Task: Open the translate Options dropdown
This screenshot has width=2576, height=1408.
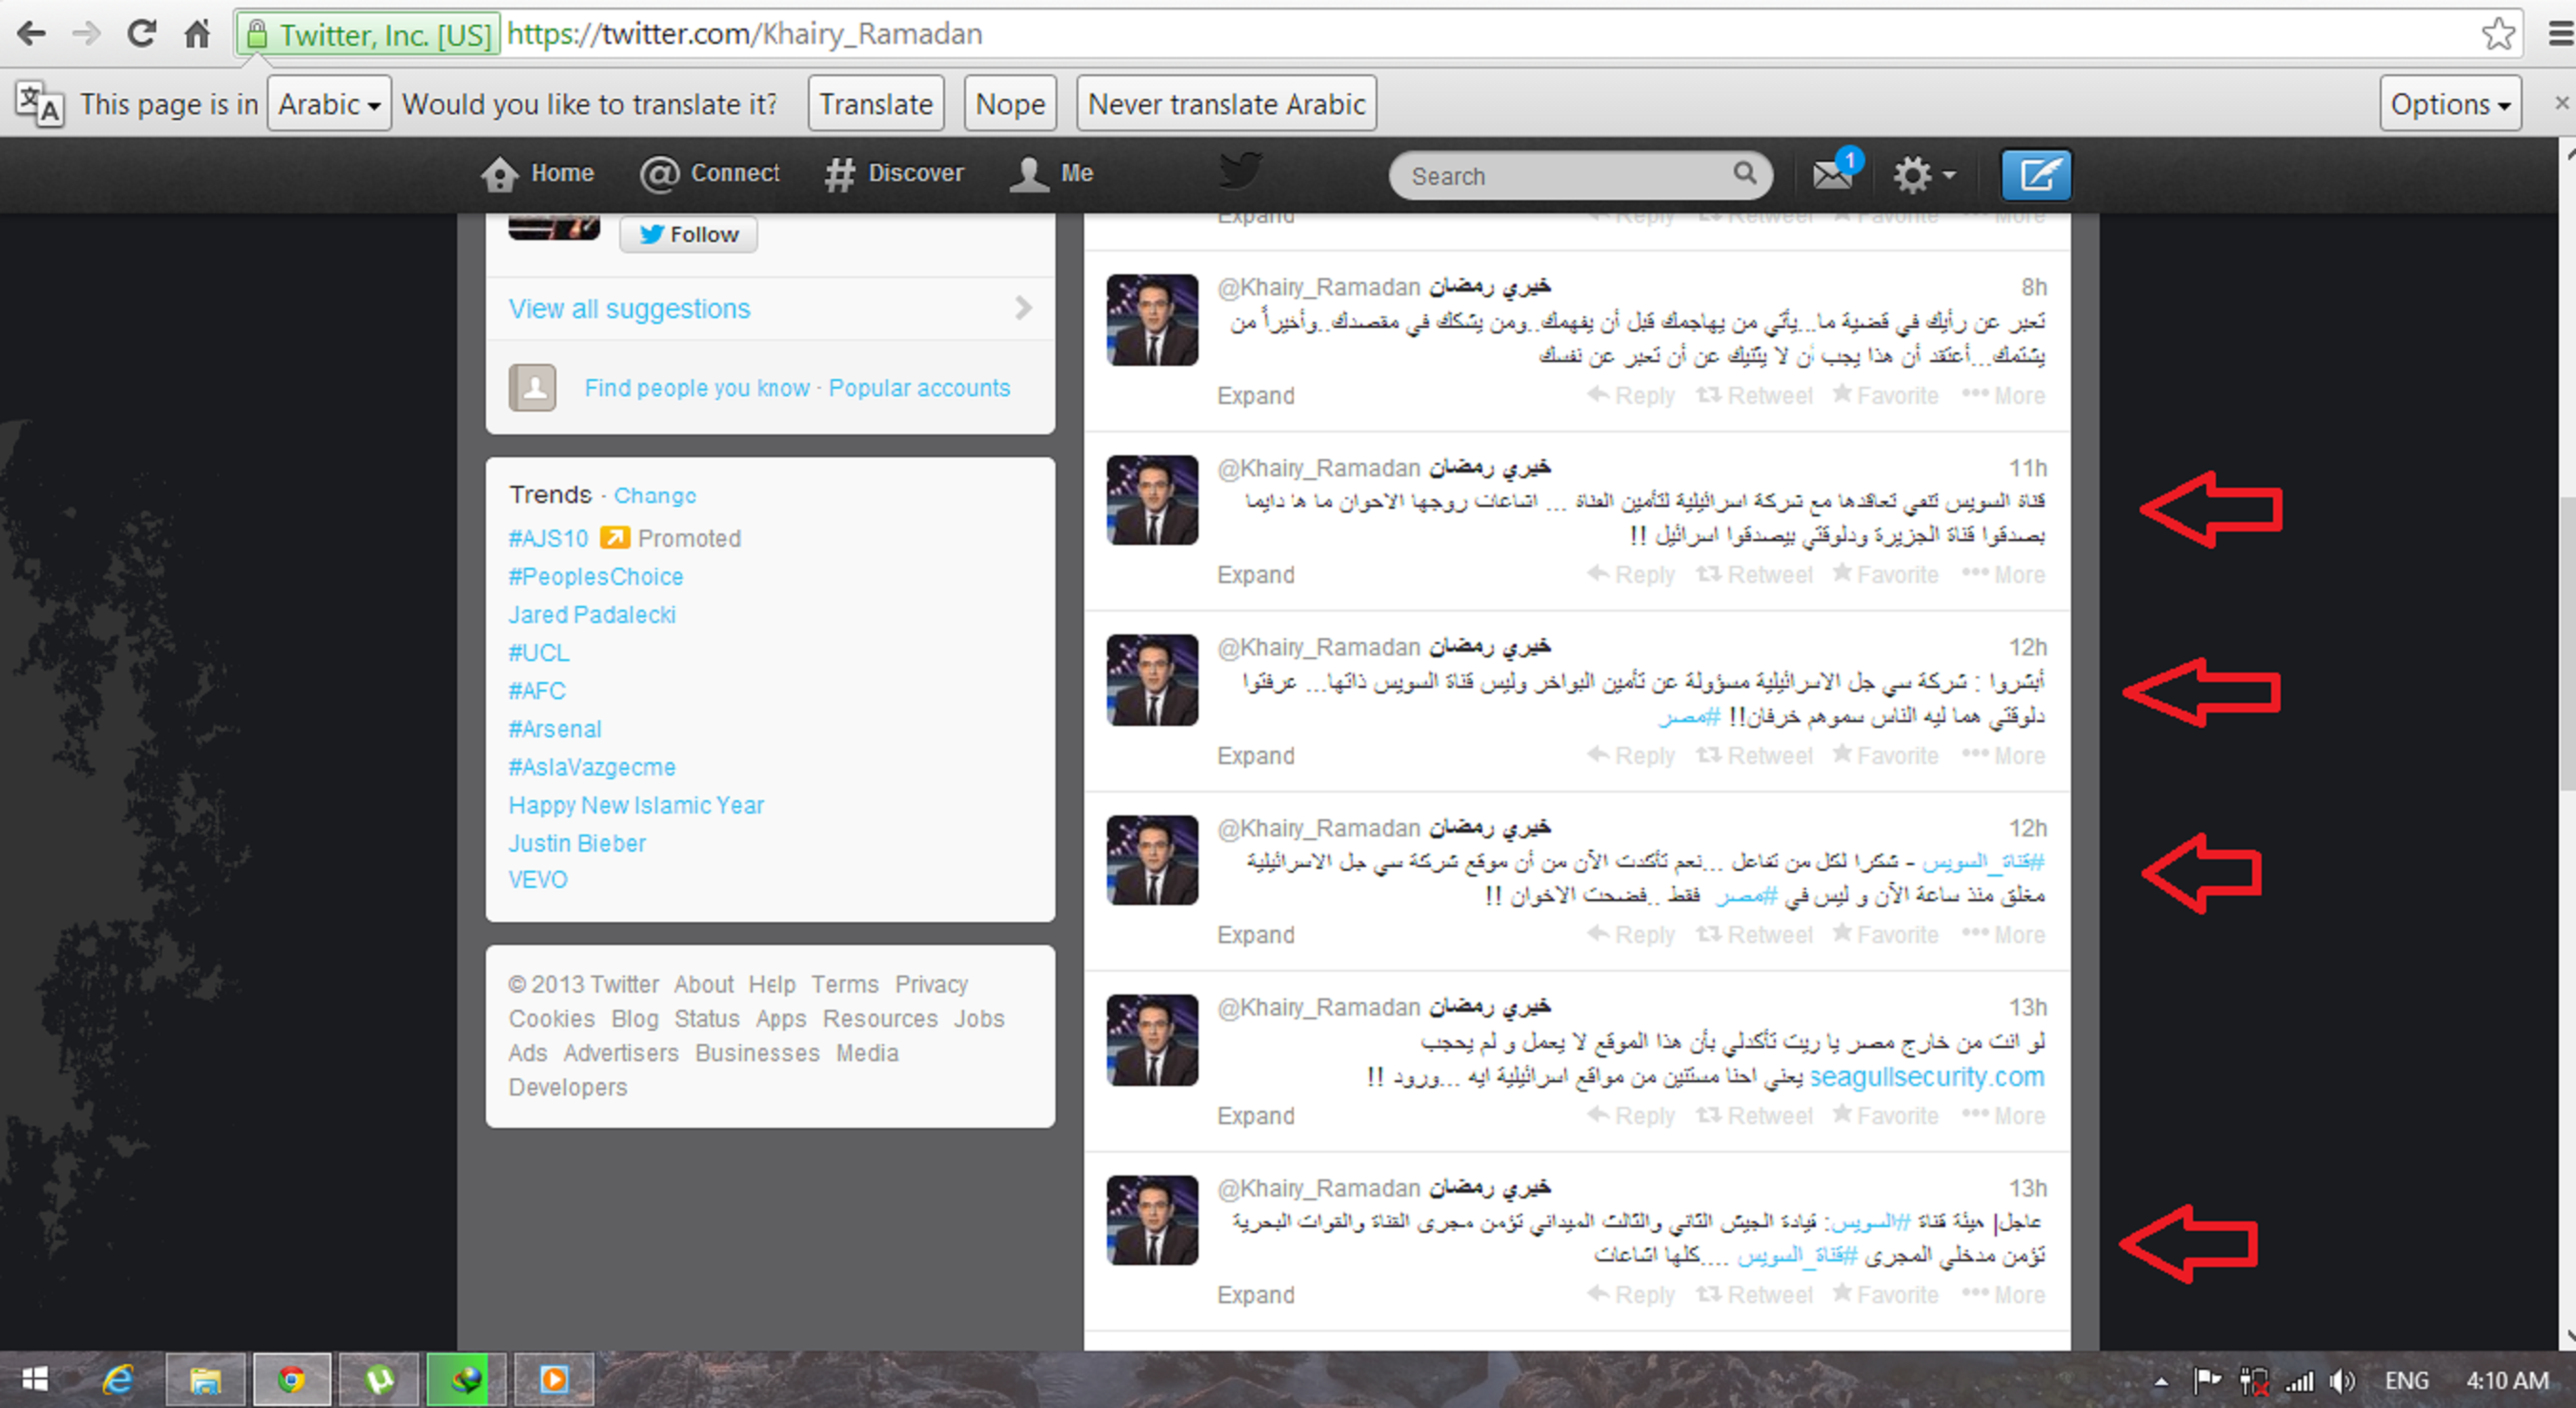Action: pos(2449,104)
